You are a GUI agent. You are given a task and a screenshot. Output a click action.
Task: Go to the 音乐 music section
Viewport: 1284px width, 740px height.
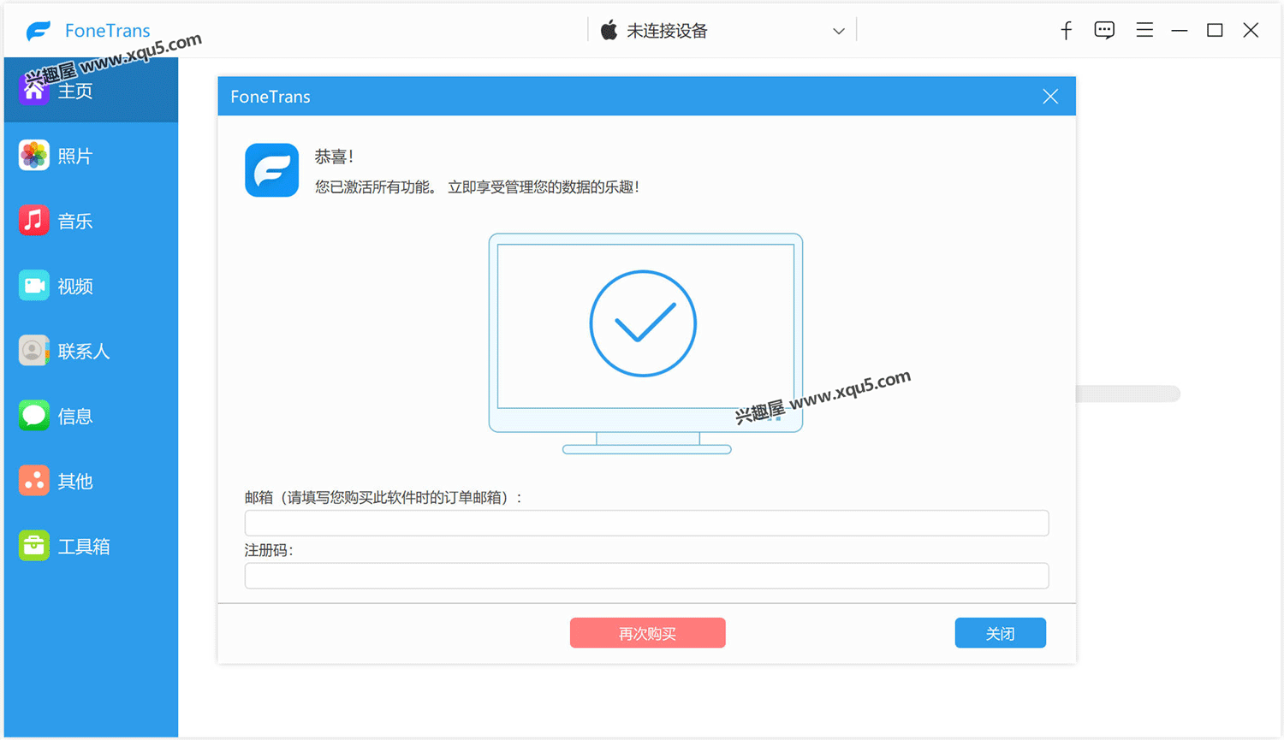point(91,221)
